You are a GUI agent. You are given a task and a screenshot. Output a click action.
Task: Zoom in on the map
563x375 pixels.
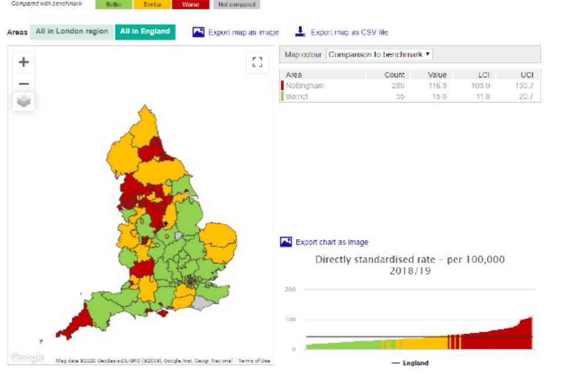pos(24,62)
